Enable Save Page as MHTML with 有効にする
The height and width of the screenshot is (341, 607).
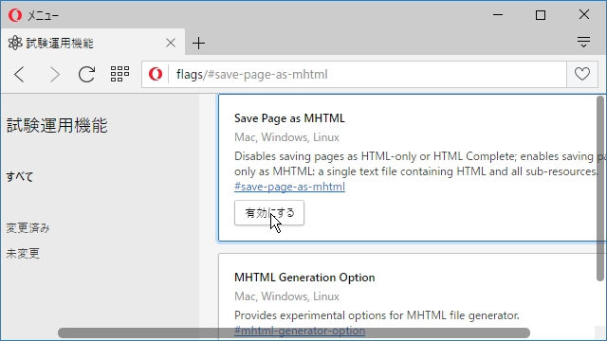(269, 212)
